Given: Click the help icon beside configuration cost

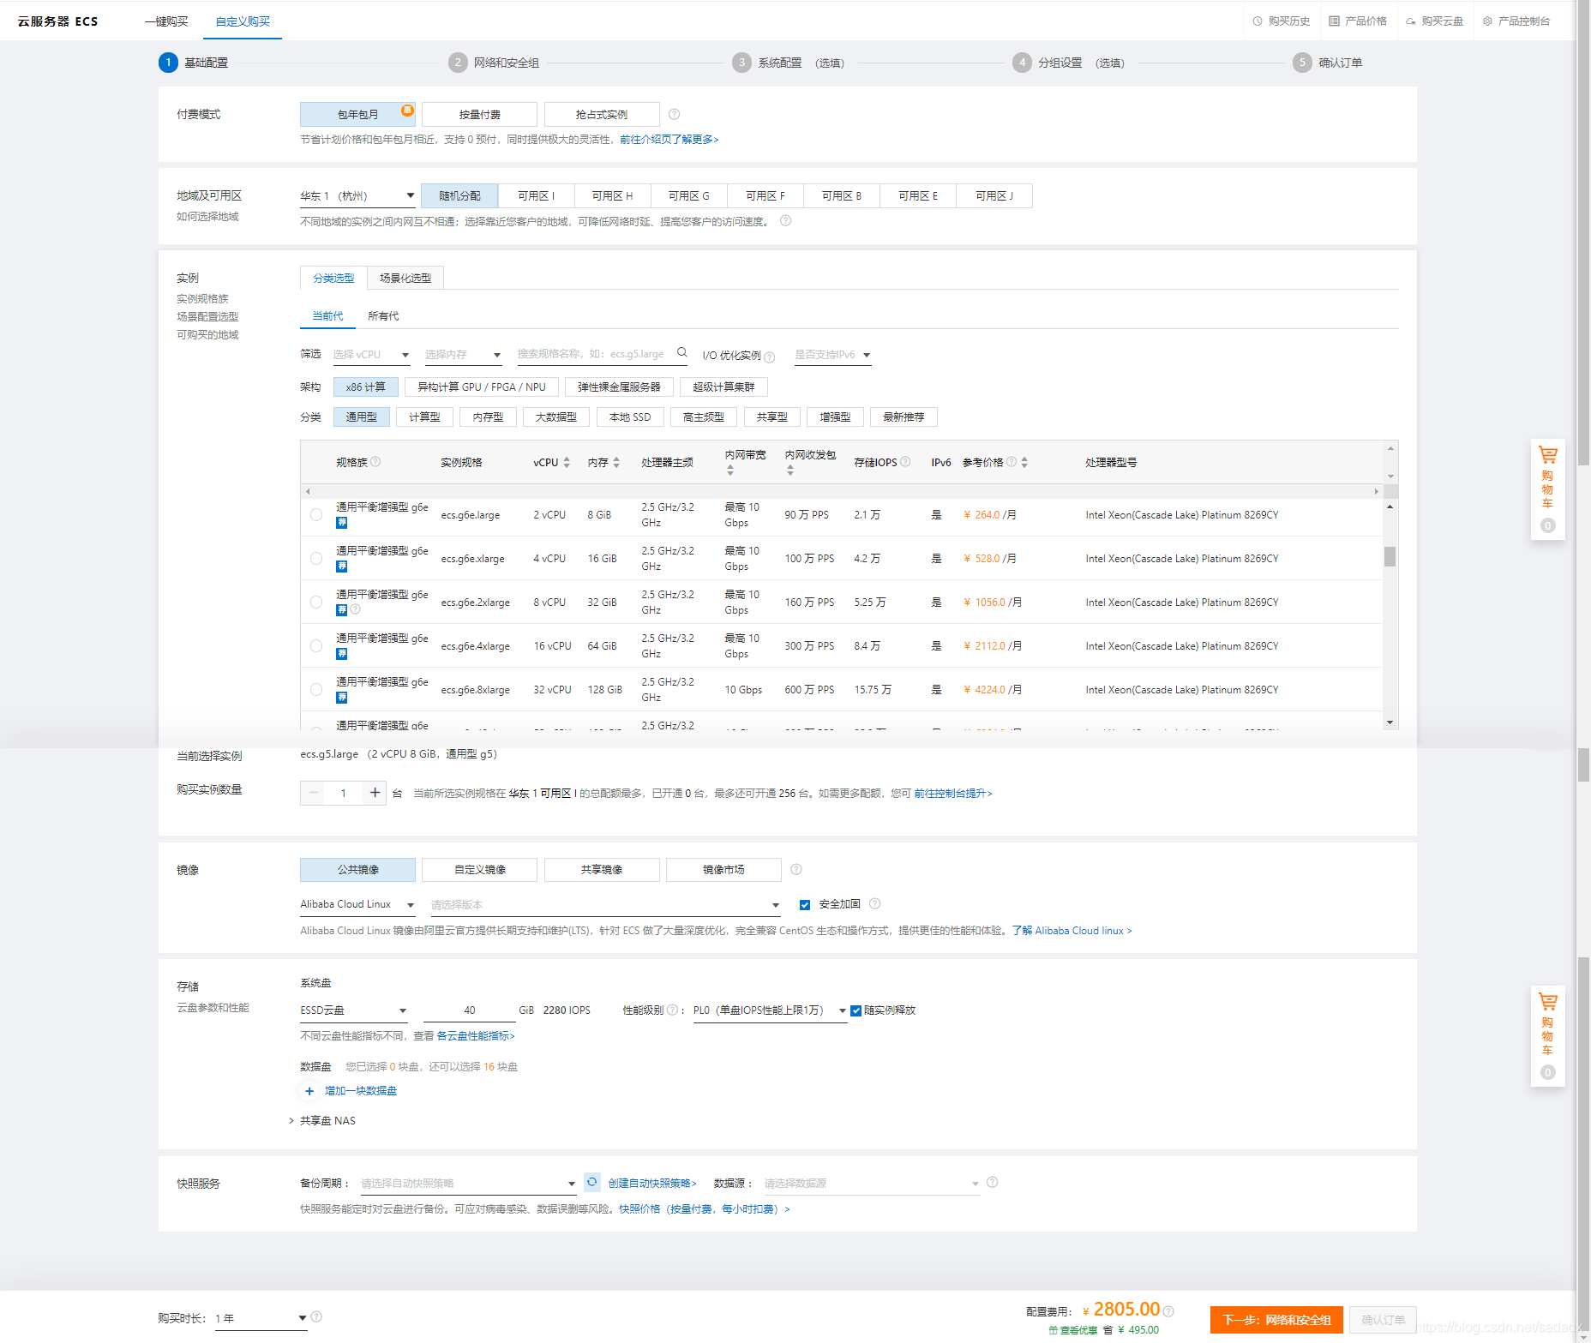Looking at the screenshot, I should (1168, 1311).
